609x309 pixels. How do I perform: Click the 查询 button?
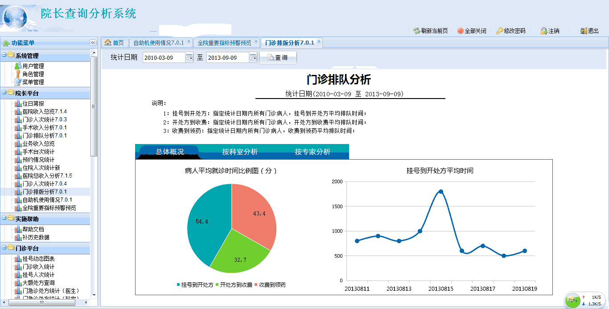[278, 58]
